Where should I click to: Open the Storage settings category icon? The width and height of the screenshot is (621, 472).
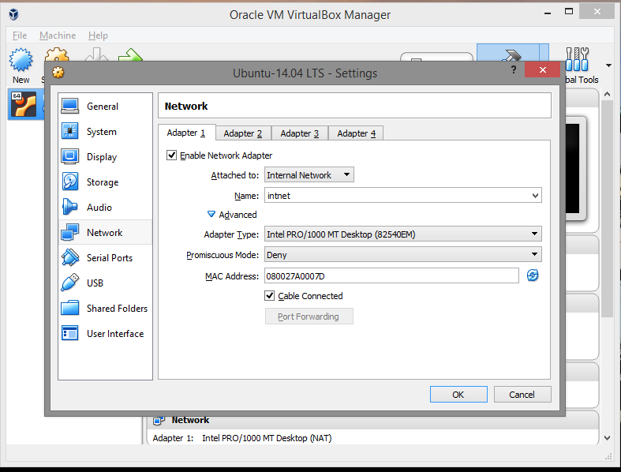70,182
